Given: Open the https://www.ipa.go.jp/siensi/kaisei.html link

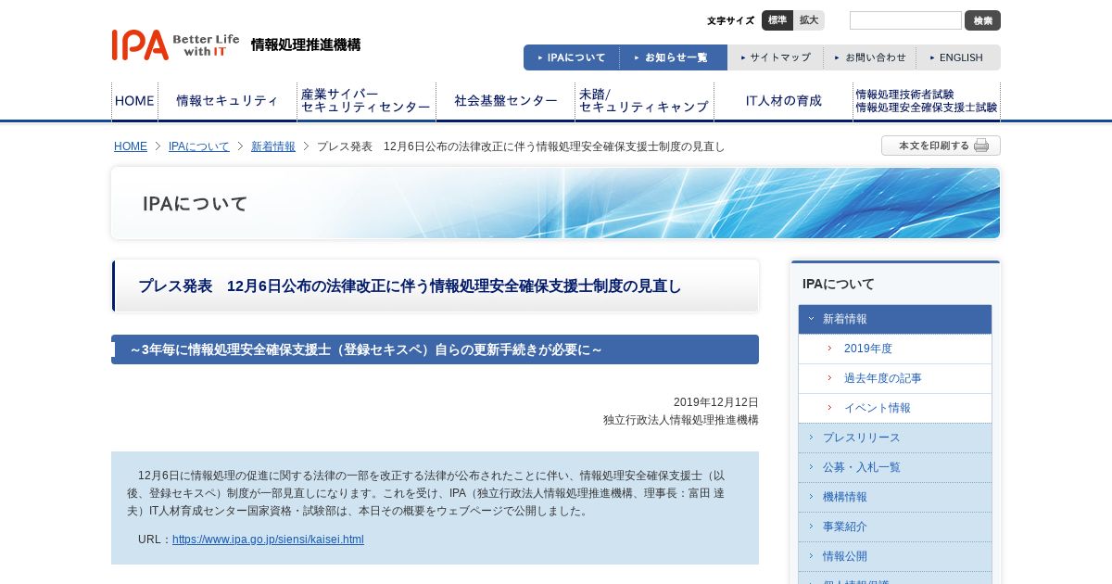Looking at the screenshot, I should coord(268,540).
